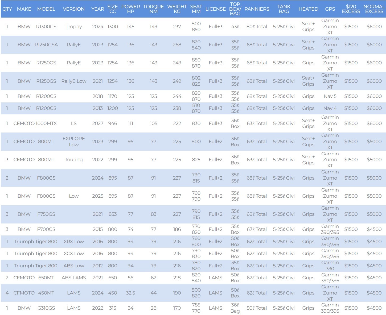Screen dimensions: 386x315
Task: Click the $120 EXCESS column header
Action: [x=351, y=9]
